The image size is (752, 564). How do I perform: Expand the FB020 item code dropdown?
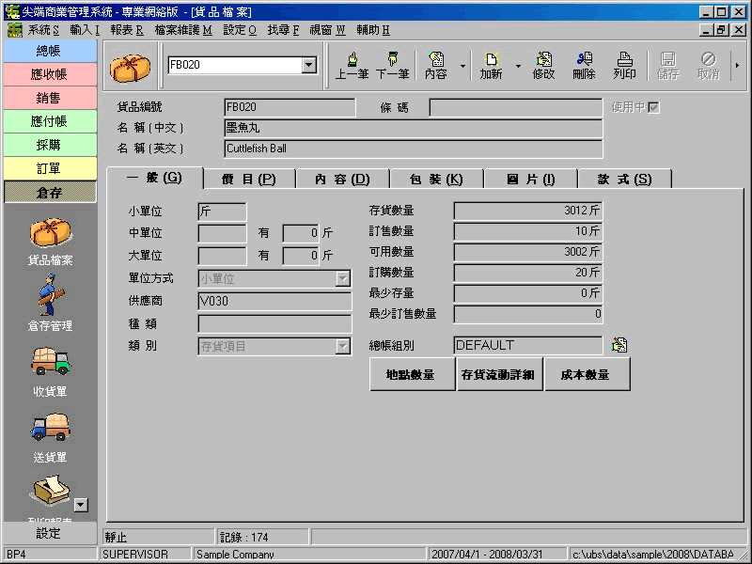pos(309,65)
